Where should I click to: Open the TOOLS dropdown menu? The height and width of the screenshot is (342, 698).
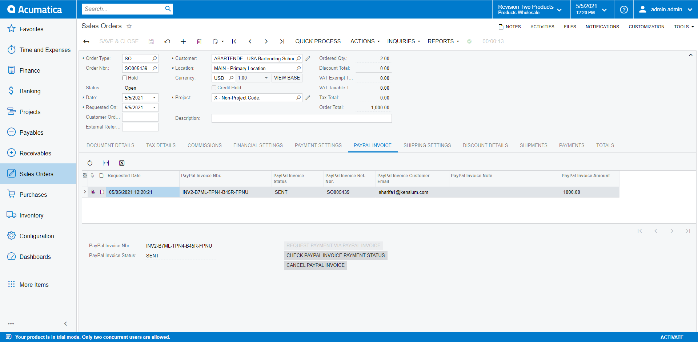[684, 27]
